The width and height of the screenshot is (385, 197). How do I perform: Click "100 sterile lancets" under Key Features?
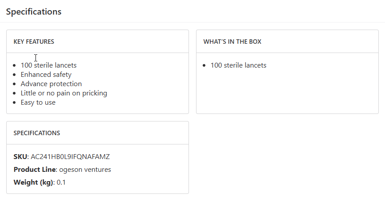[x=49, y=65]
